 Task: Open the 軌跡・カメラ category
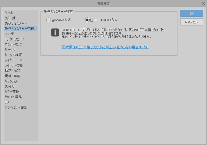pyautogui.click(x=21, y=71)
